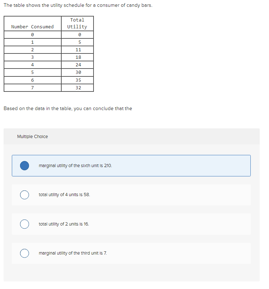269x289 pixels.
Task: Click the second answer row about 58 utility
Action: (107, 195)
